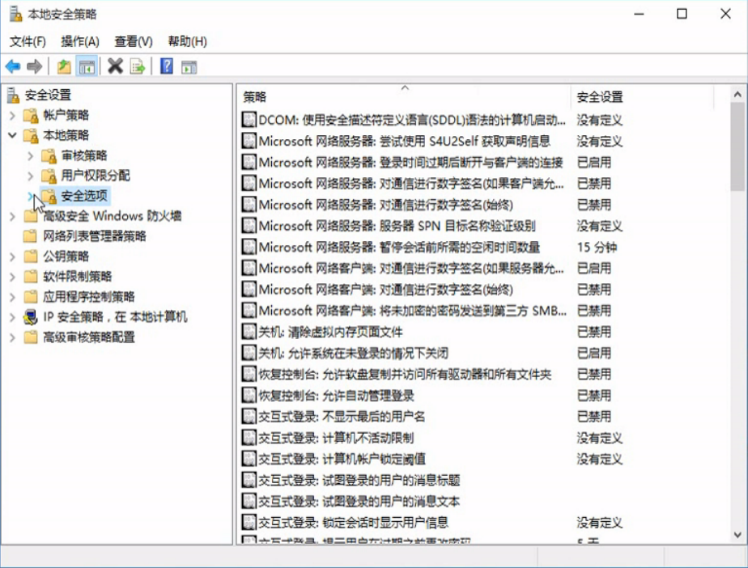Open the 查看(V) menu
Screen dimensions: 748x568
pos(133,41)
